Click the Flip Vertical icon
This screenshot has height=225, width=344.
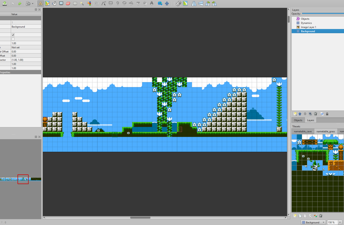coord(201,3)
